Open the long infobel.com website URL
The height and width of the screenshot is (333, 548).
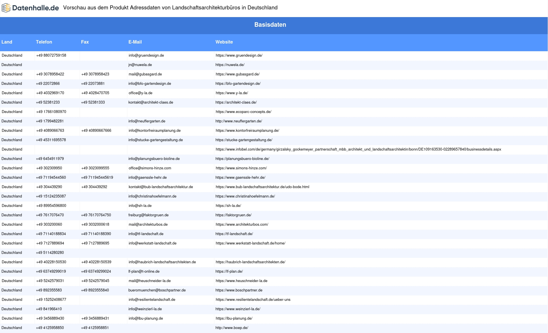pyautogui.click(x=358, y=149)
